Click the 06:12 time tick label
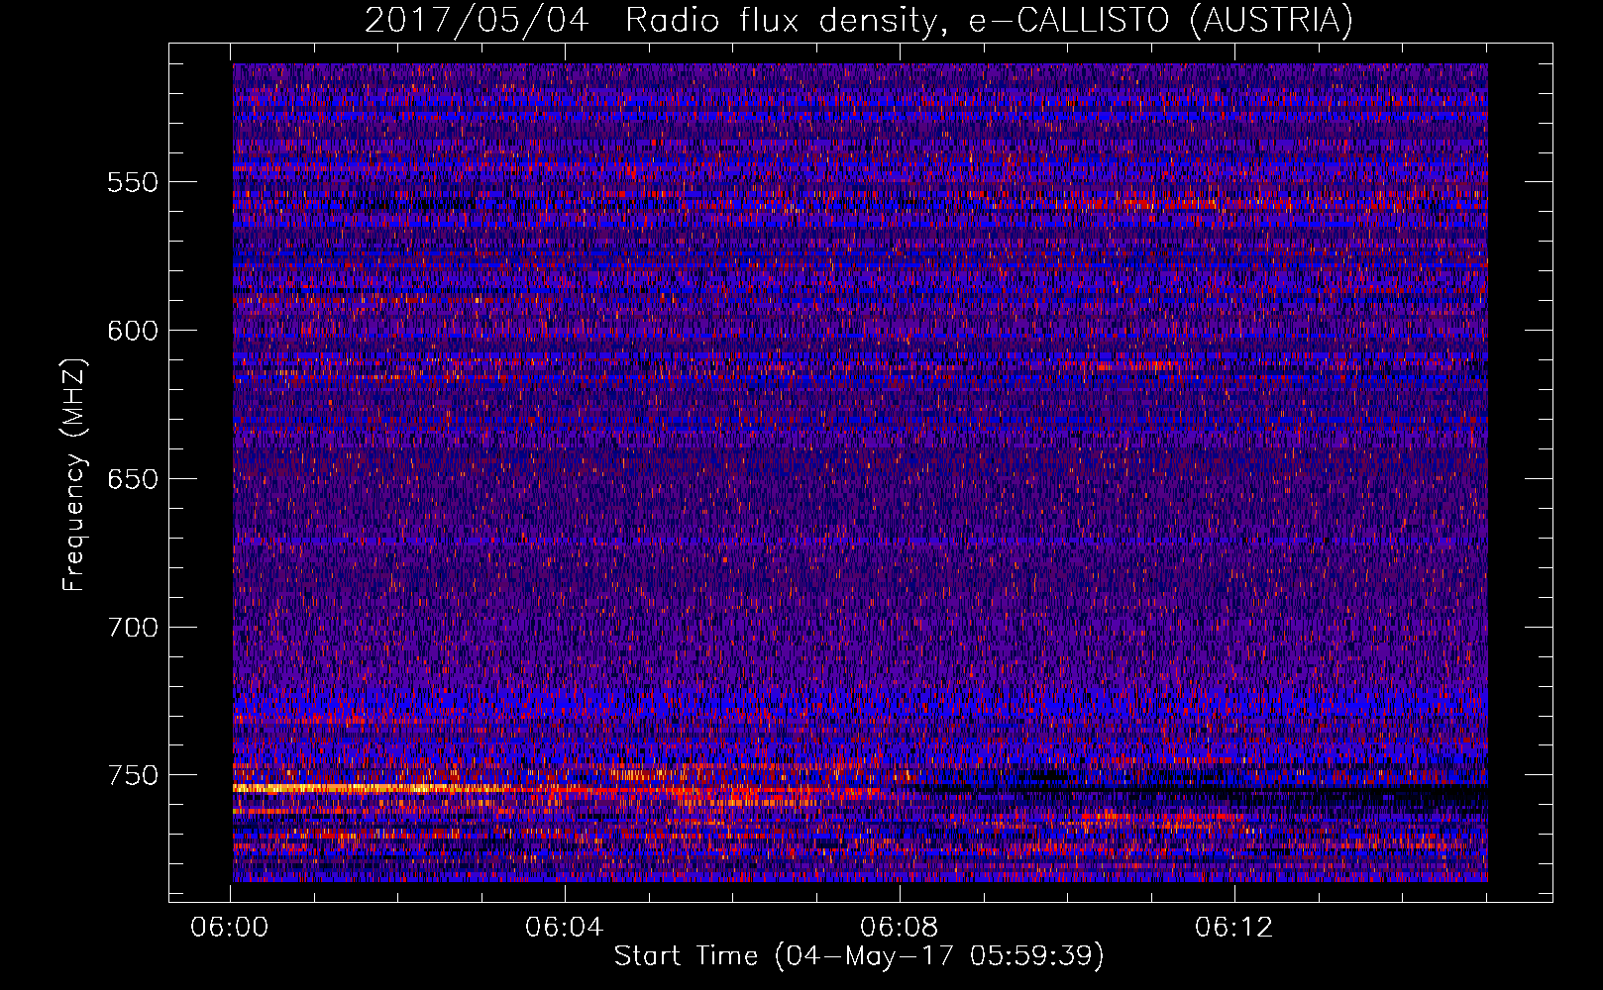1603x990 pixels. pos(1233,928)
